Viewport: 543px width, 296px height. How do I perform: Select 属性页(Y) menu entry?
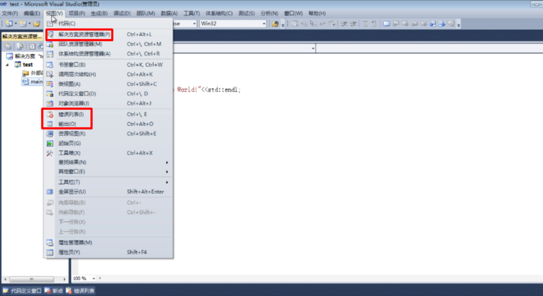pyautogui.click(x=108, y=252)
